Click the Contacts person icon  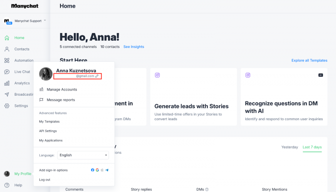coord(7,49)
